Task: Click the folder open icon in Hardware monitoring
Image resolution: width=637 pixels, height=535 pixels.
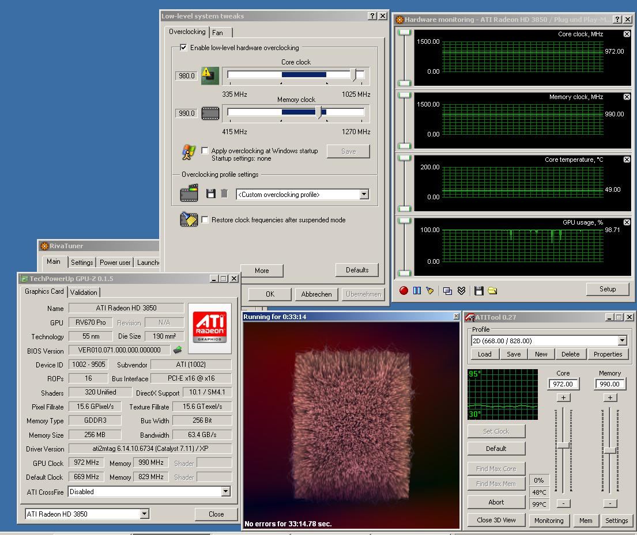Action: click(x=492, y=291)
